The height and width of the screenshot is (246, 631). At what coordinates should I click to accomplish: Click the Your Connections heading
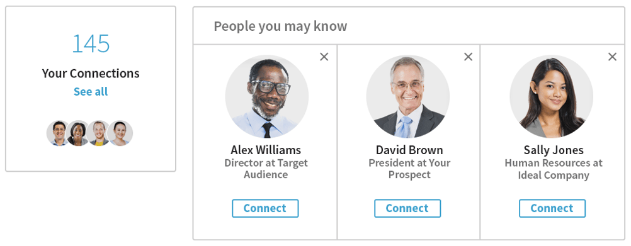click(91, 73)
